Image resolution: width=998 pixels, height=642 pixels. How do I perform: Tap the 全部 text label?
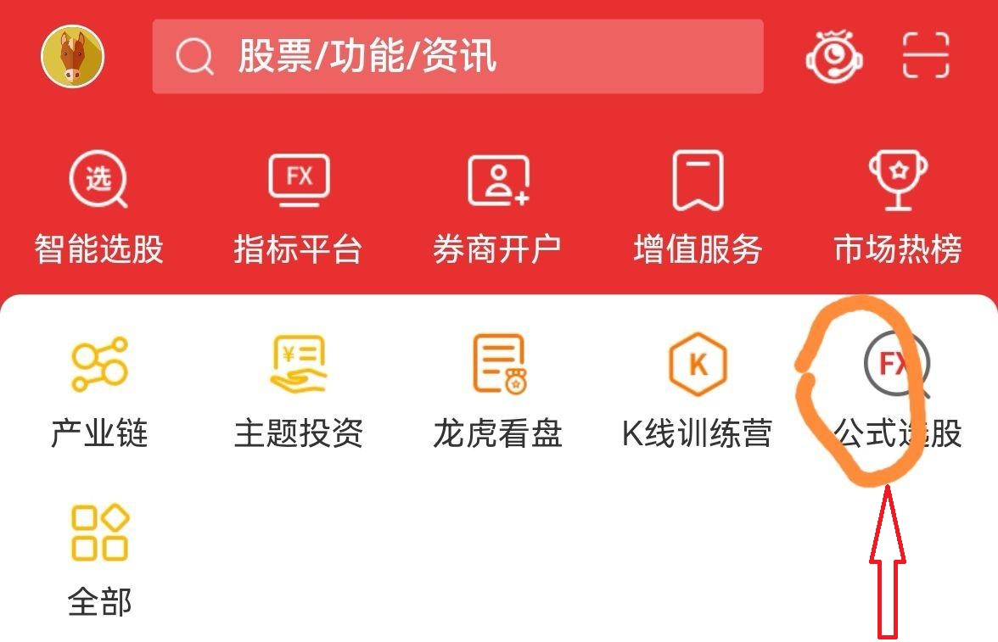tap(100, 601)
